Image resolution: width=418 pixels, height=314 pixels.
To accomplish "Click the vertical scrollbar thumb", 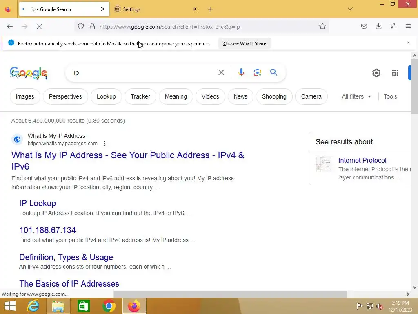I will (x=414, y=87).
